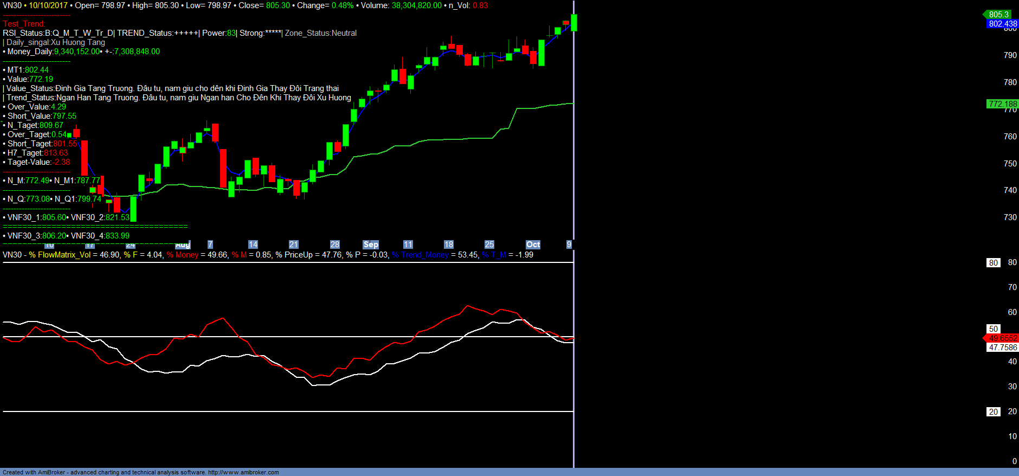1019x476 pixels.
Task: Click the Zone_Status:Neutral text
Action: click(321, 33)
